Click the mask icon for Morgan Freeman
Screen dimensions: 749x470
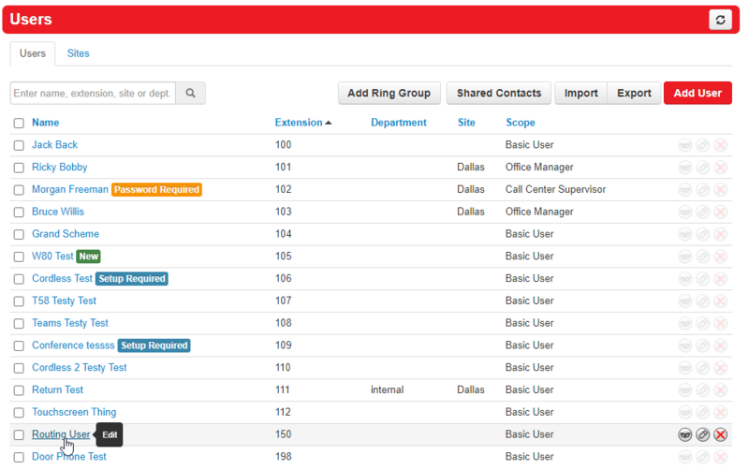point(685,190)
